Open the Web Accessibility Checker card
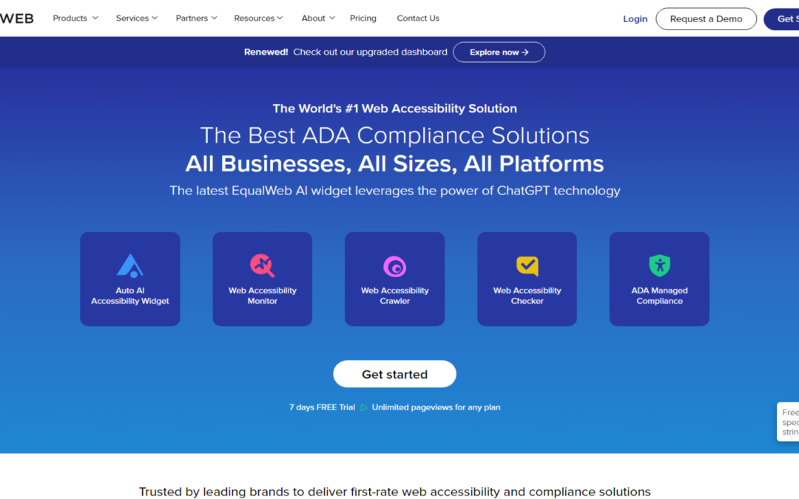This screenshot has width=799, height=499. (527, 279)
